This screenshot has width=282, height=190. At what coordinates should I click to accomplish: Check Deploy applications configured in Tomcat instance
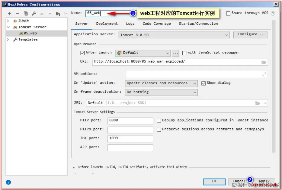coord(159,121)
